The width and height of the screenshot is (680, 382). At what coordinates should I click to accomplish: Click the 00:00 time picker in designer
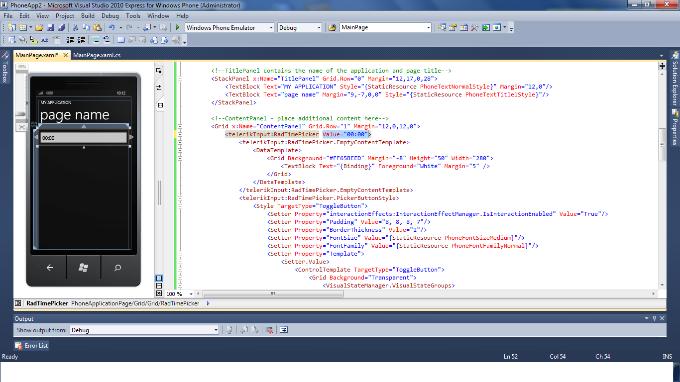point(84,138)
